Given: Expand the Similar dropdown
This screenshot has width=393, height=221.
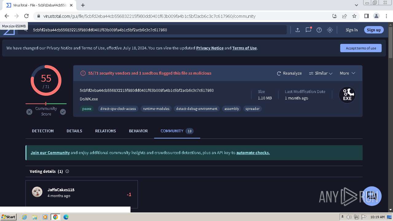Looking at the screenshot, I should [321, 73].
